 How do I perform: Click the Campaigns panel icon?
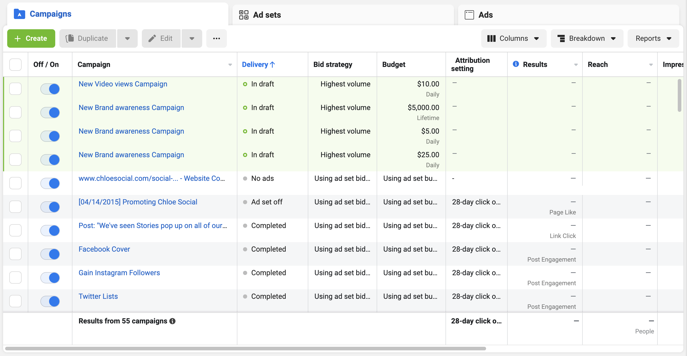point(19,14)
